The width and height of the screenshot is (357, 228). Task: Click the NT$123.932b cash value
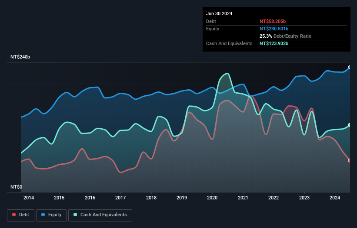274,43
